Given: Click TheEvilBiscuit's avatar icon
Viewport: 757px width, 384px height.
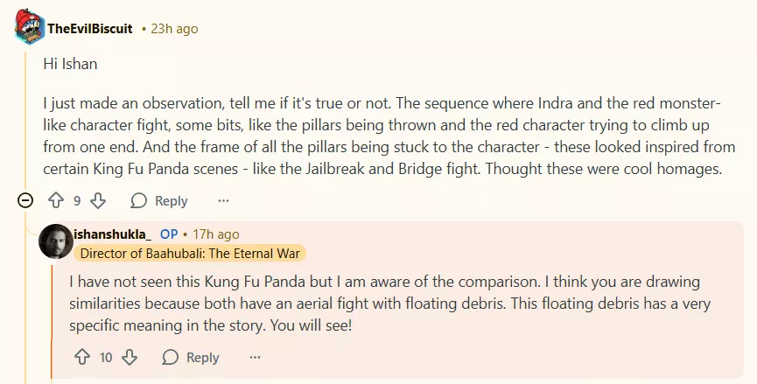Looking at the screenshot, I should (x=30, y=29).
